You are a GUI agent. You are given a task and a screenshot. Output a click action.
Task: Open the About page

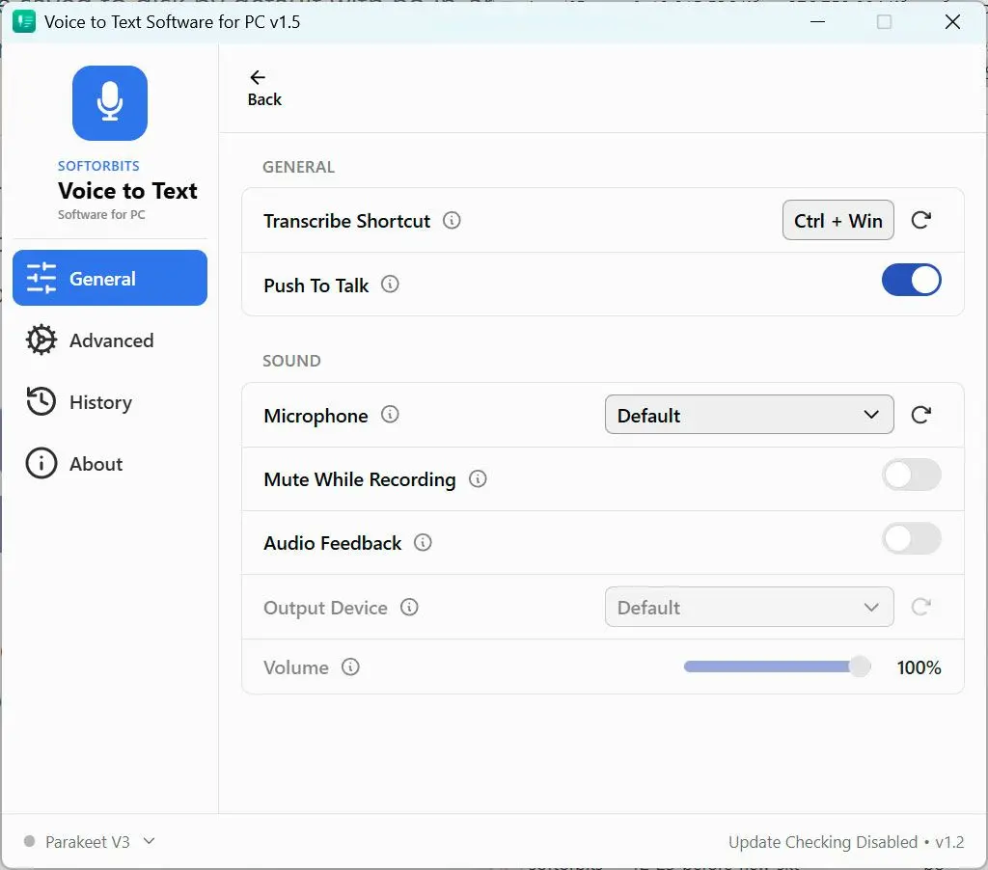pyautogui.click(x=110, y=464)
